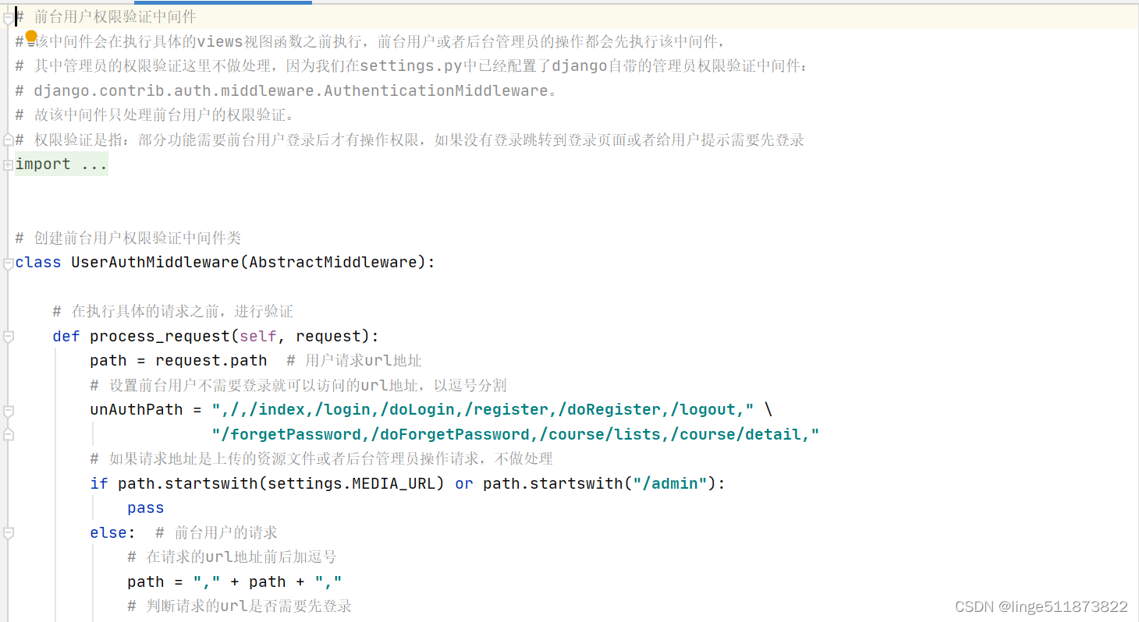Collapse the process_request method fold marker
The image size is (1139, 622).
tap(8, 337)
